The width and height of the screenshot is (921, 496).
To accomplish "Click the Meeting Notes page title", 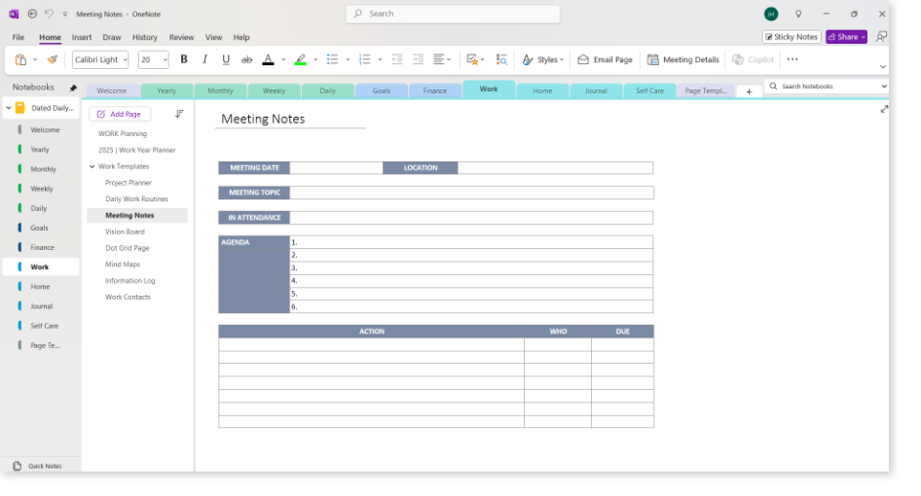I will [263, 119].
